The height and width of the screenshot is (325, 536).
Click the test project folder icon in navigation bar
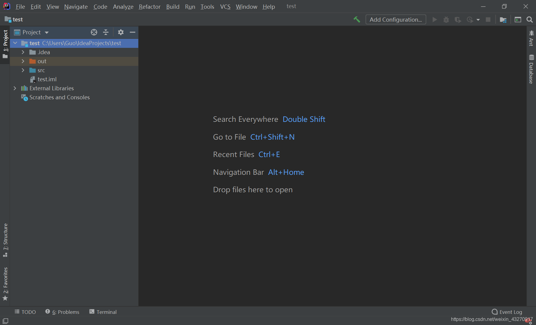[x=8, y=19]
